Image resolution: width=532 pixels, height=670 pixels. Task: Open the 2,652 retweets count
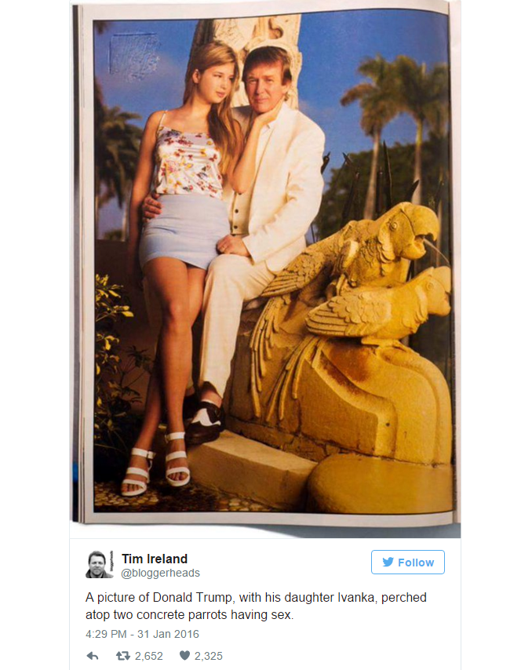click(149, 656)
